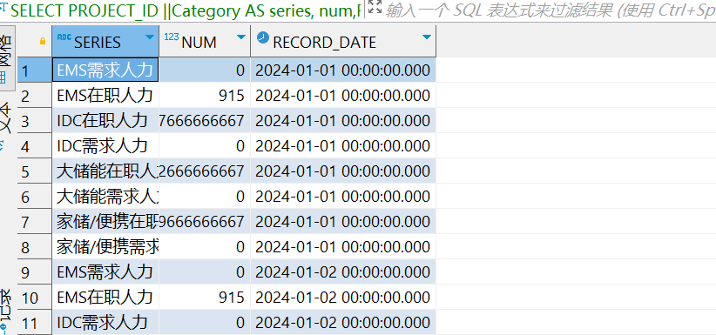
Task: Click the expand SQL panel icon
Action: (375, 7)
